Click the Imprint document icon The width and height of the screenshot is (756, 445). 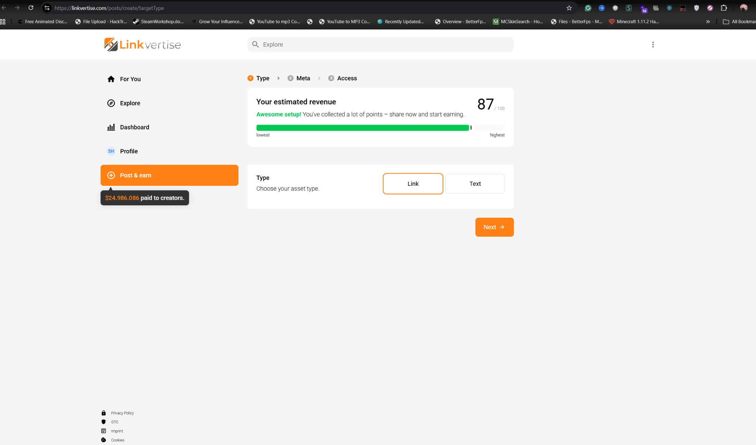(x=104, y=431)
